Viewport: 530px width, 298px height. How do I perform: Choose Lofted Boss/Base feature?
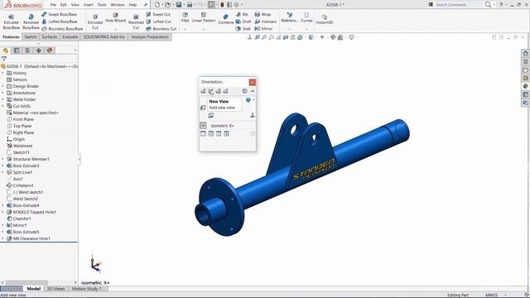[59, 22]
